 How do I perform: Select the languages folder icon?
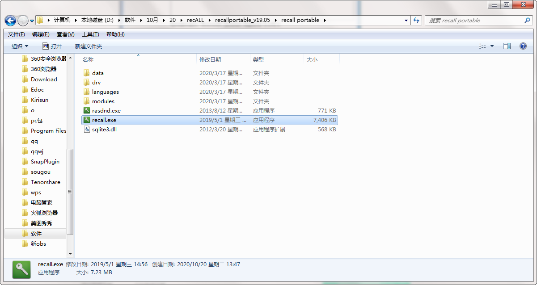87,92
